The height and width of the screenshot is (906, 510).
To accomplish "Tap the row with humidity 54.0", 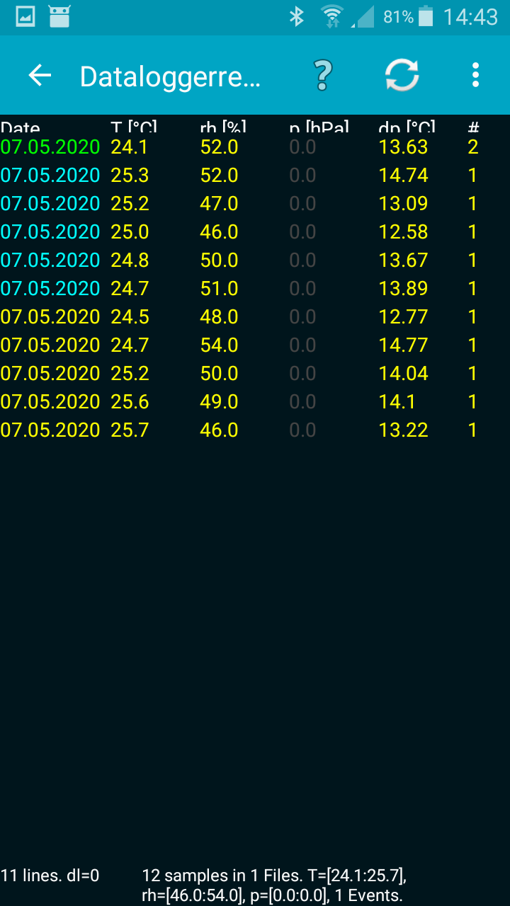I will [241, 345].
